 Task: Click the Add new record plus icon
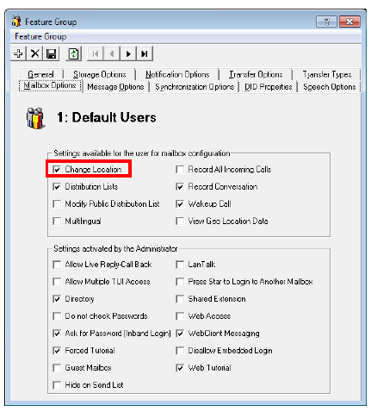[18, 53]
